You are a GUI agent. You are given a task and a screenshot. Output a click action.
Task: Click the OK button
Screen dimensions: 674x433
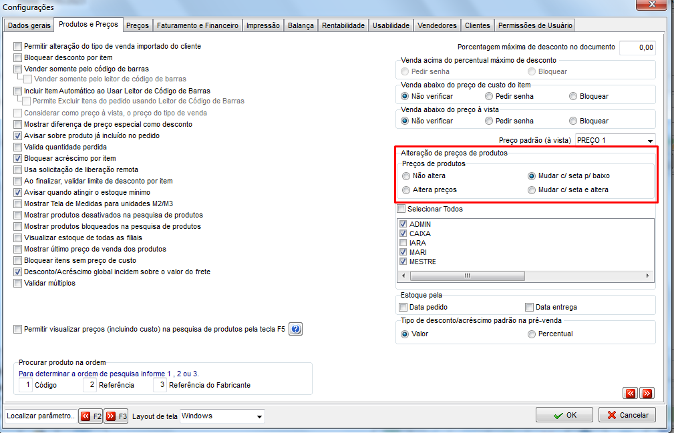[x=564, y=415]
